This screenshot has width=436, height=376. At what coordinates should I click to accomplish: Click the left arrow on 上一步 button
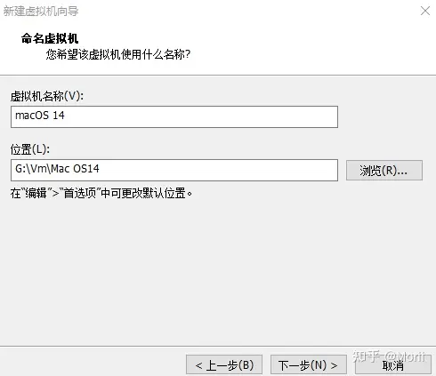coord(198,365)
